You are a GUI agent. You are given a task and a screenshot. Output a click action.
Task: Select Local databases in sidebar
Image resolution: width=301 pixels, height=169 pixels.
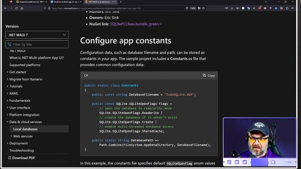click(x=39, y=129)
